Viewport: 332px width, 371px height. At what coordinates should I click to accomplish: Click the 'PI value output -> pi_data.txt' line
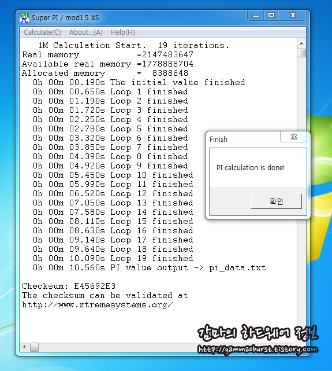click(150, 267)
